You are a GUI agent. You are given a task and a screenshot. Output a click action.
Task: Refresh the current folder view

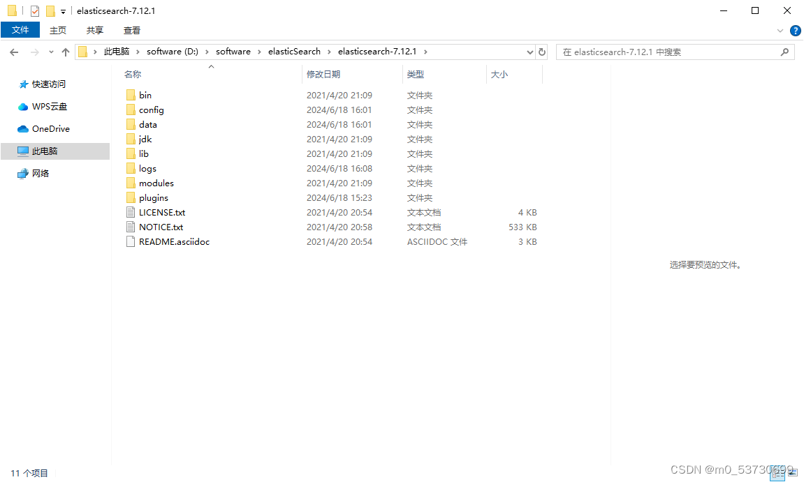click(542, 52)
